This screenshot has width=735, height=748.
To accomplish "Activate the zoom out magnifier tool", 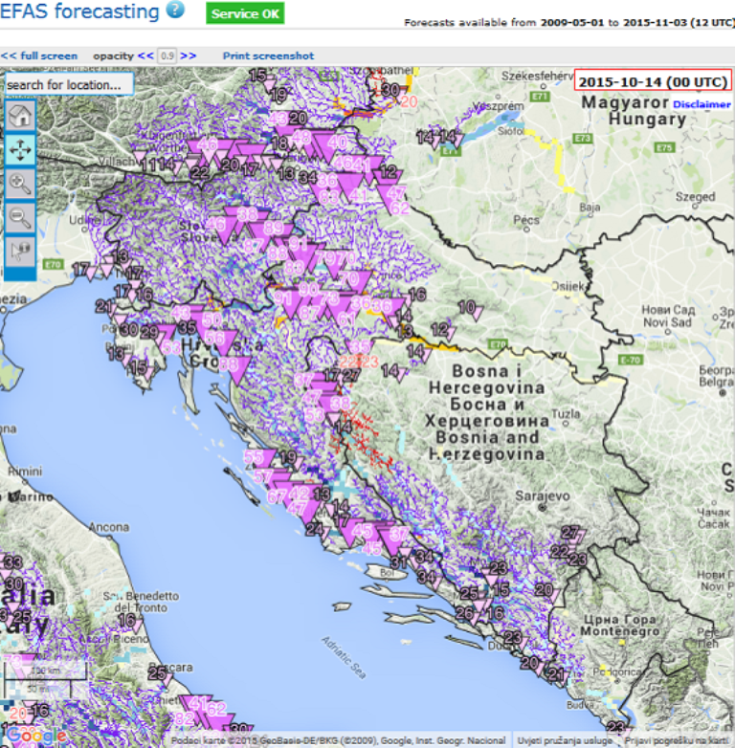I will click(x=20, y=217).
